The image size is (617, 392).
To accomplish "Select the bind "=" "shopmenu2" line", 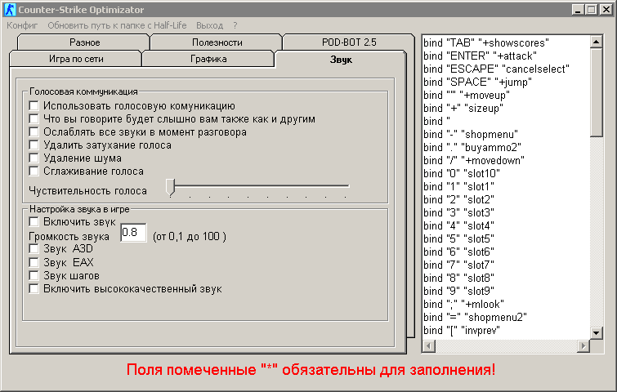I will coord(475,317).
